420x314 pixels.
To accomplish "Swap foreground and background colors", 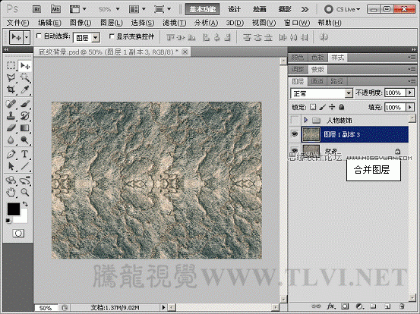I will coord(25,204).
